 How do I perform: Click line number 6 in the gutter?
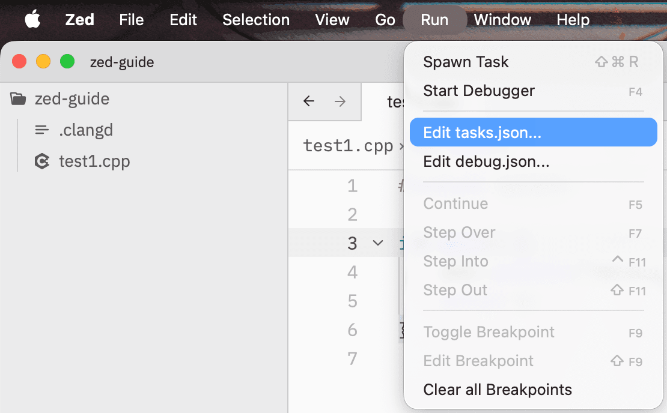(x=353, y=331)
